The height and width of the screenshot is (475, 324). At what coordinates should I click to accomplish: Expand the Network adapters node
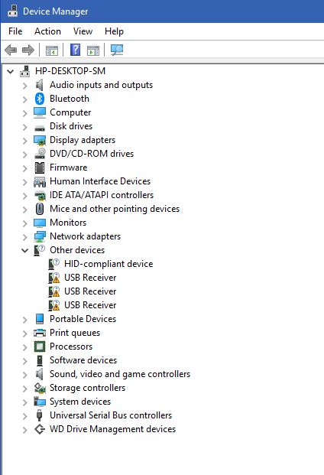tap(24, 237)
